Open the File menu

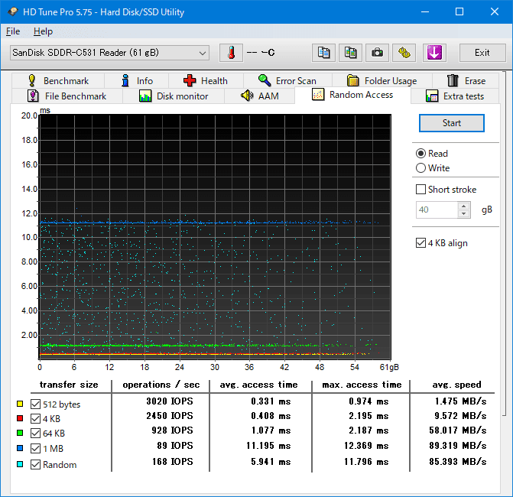pos(13,31)
